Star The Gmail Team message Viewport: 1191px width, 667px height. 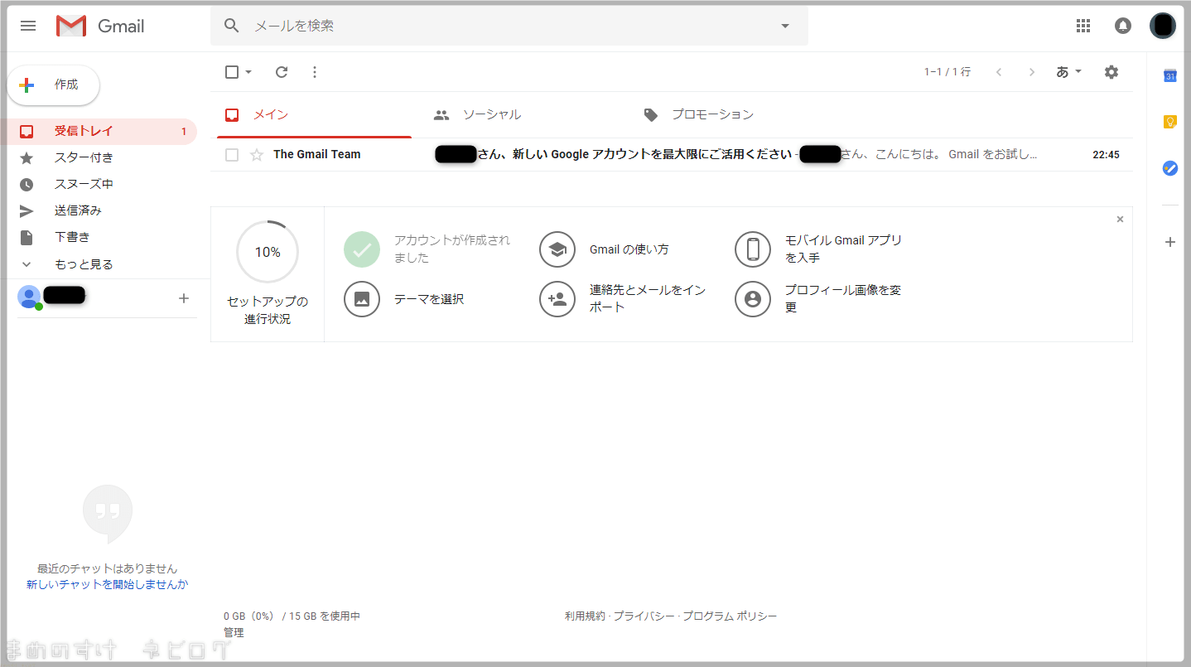[257, 155]
